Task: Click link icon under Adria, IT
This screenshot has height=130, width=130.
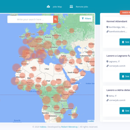Action: [108, 100]
